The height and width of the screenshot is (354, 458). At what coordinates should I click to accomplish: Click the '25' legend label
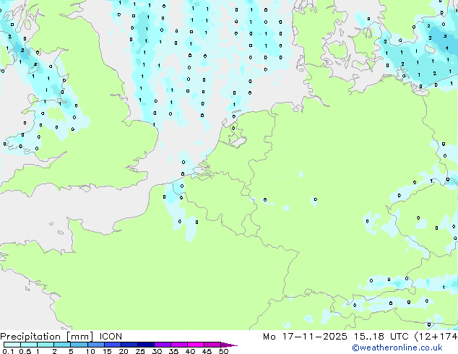click(x=140, y=351)
